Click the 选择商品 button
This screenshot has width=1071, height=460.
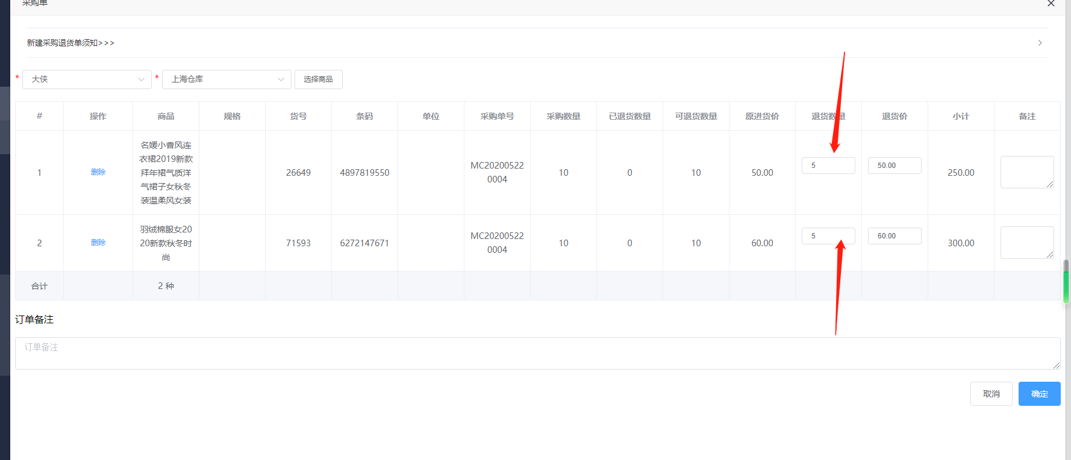pyautogui.click(x=319, y=79)
